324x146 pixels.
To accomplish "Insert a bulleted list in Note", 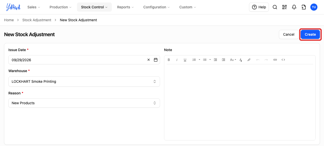I will 205,60.
